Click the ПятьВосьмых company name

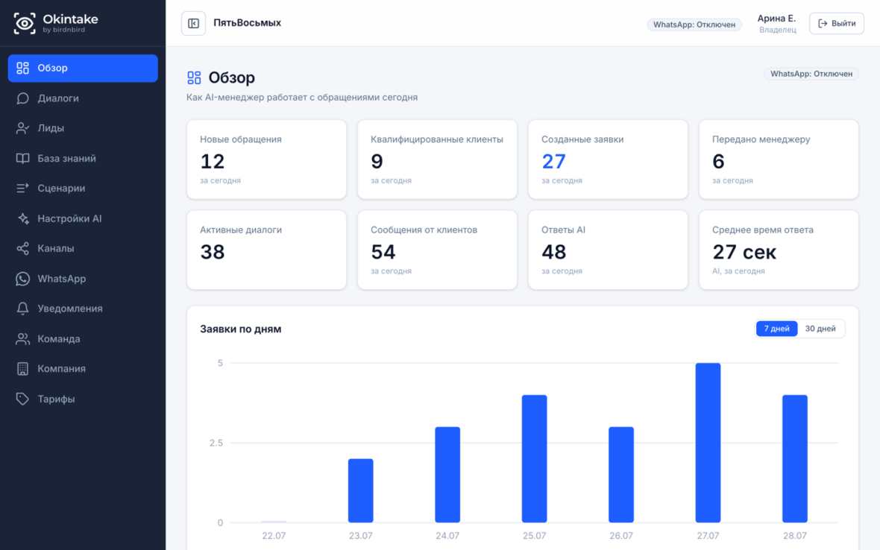[248, 23]
